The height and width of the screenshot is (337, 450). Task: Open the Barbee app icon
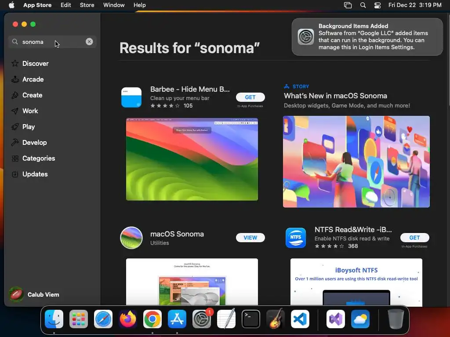(131, 97)
